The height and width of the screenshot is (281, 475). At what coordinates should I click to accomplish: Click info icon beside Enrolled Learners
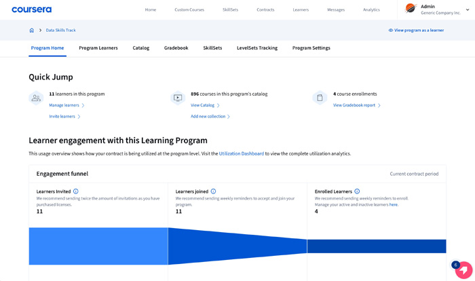[357, 191]
